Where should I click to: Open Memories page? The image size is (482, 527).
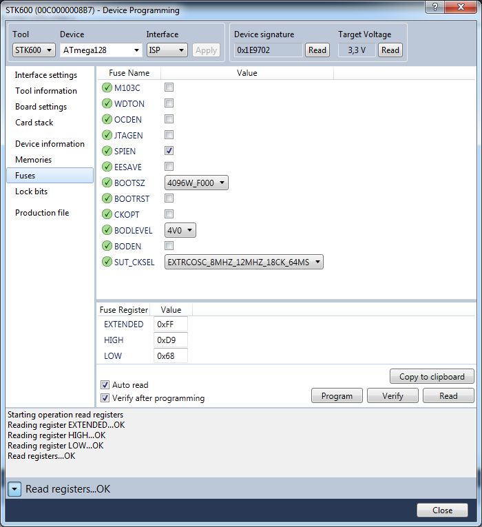pos(33,160)
